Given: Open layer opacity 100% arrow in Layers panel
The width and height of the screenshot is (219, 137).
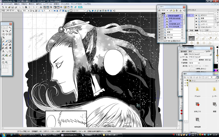Looking at the screenshot, I should tap(167, 10).
